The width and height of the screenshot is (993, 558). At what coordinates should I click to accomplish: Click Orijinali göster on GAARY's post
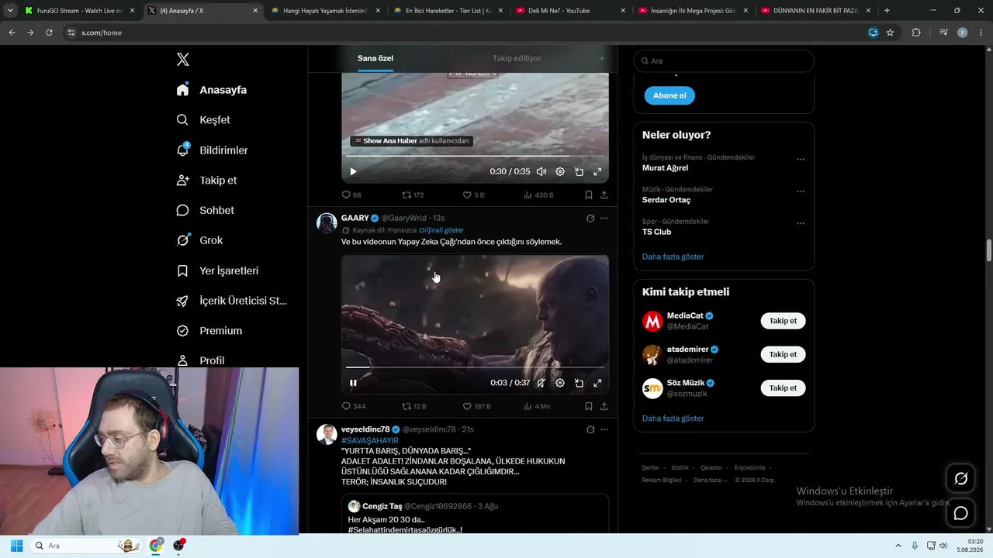click(441, 230)
